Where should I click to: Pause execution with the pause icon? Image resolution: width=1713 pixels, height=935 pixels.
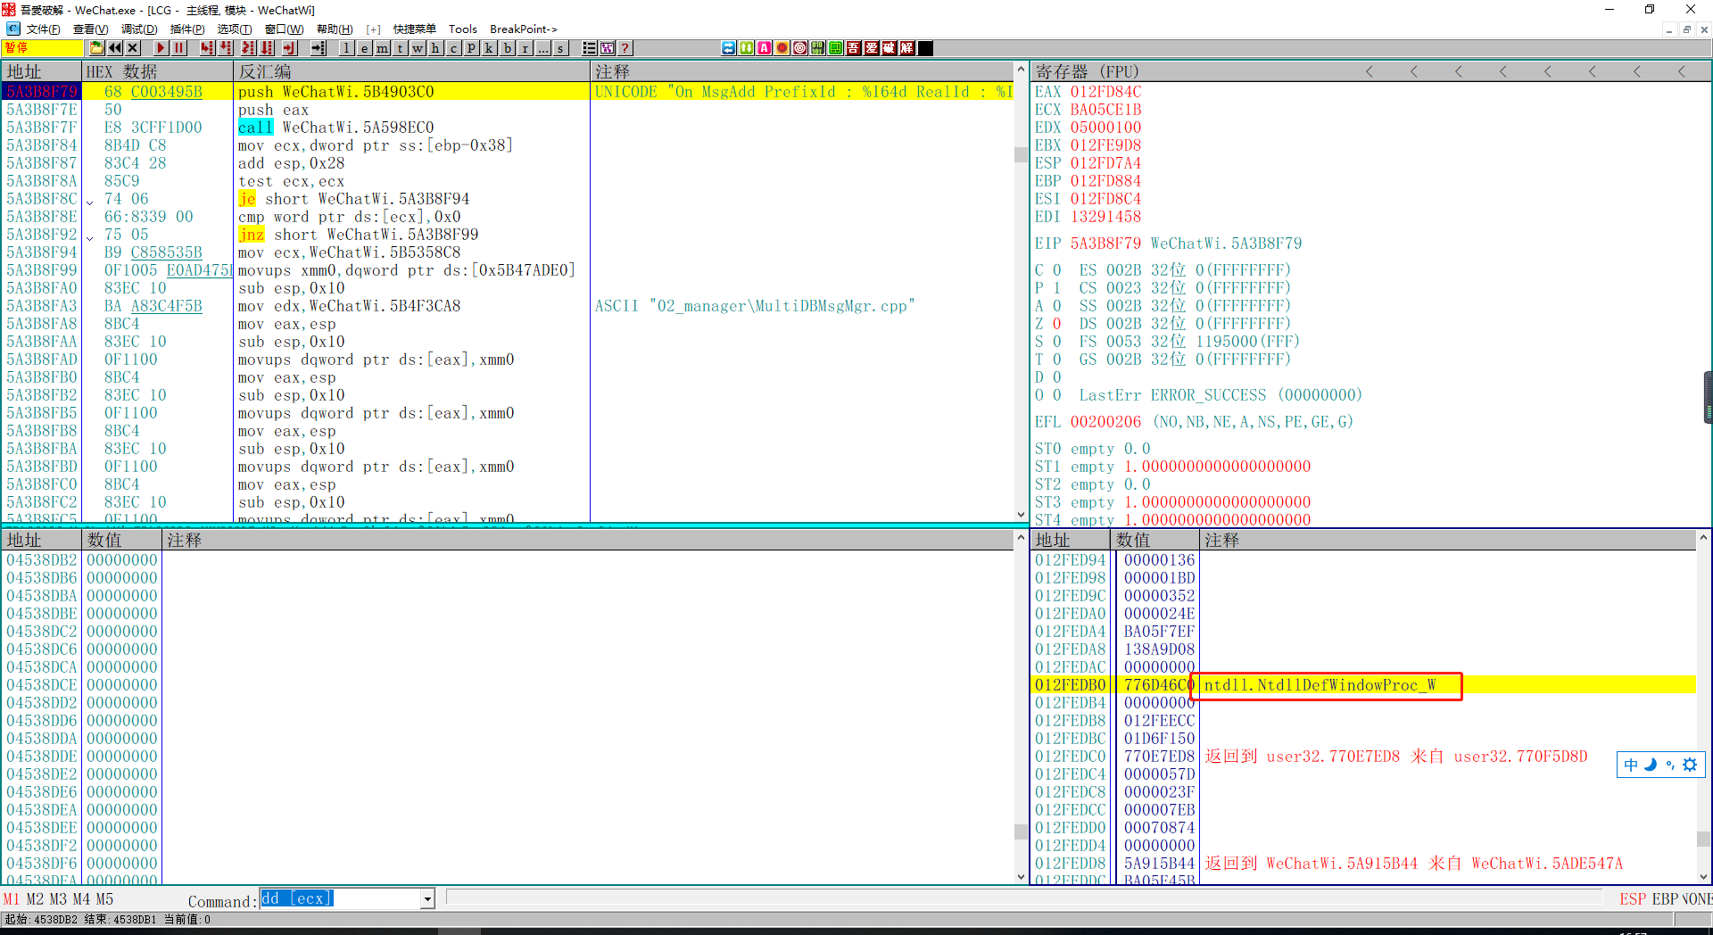click(x=179, y=48)
